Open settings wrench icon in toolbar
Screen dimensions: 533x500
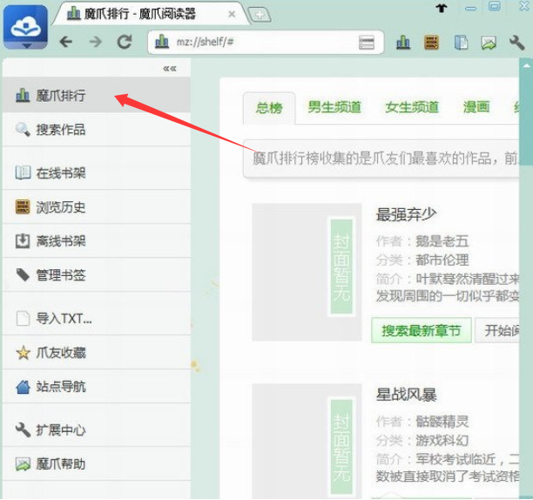[516, 43]
